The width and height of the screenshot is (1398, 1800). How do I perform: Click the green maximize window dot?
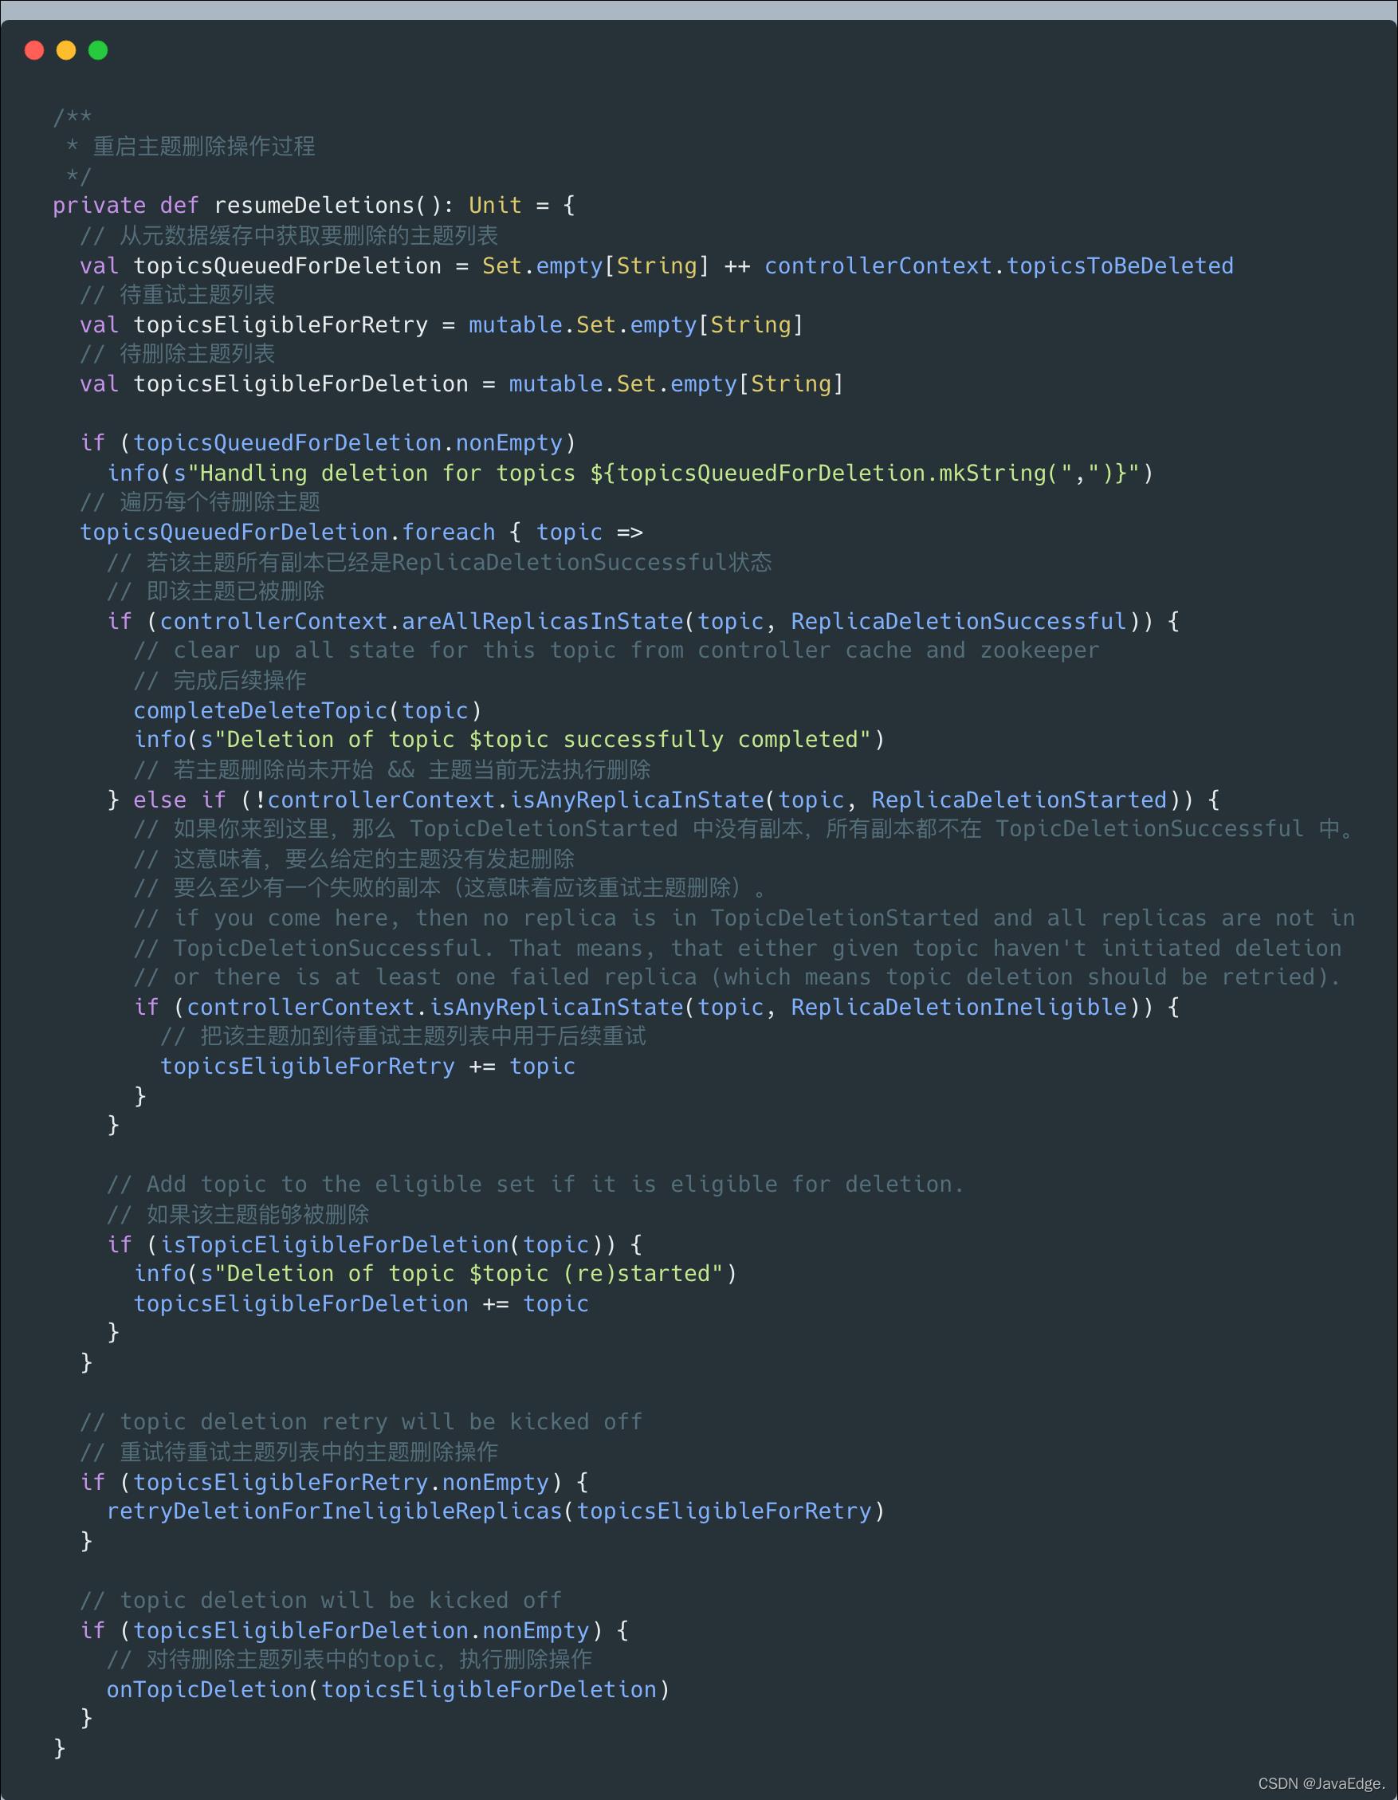point(98,50)
